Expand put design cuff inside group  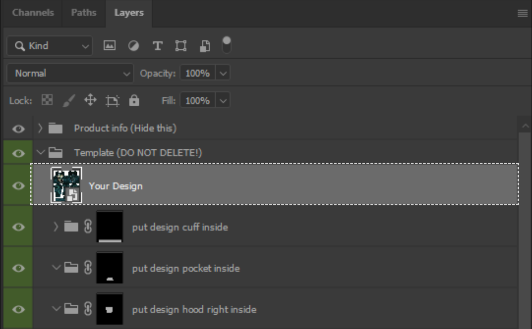click(x=56, y=226)
